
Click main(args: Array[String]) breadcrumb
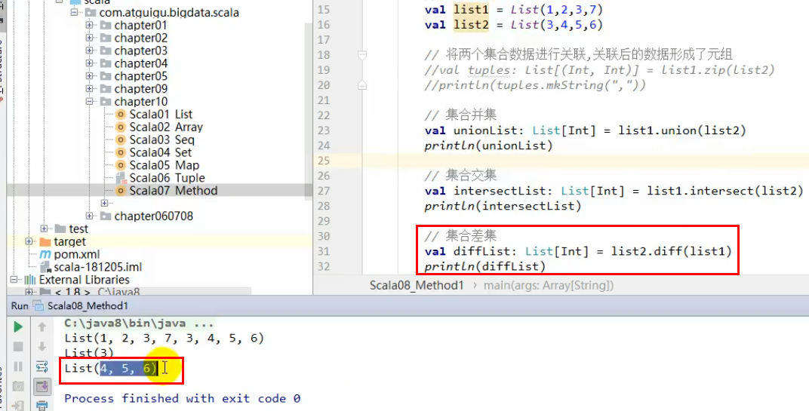(549, 285)
